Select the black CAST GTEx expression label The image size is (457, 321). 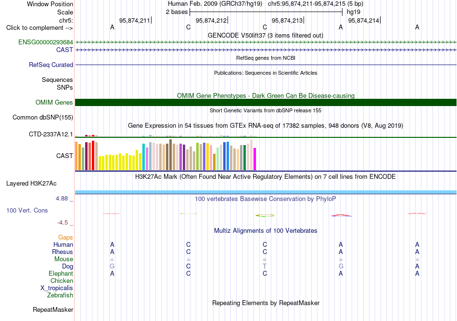point(64,156)
